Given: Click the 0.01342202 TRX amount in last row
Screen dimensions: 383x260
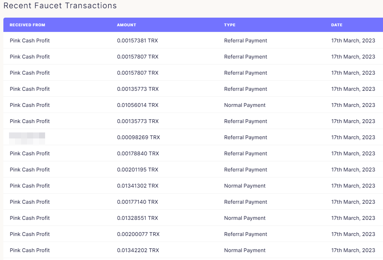Looking at the screenshot, I should click(x=138, y=250).
